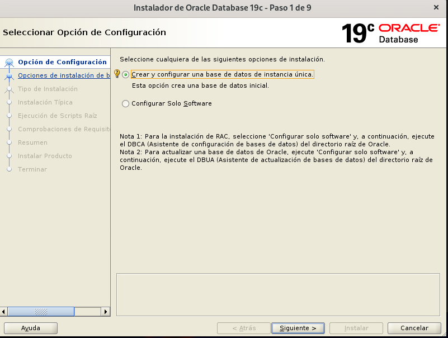Close the Oracle installer window
448x338 pixels.
(436, 7)
